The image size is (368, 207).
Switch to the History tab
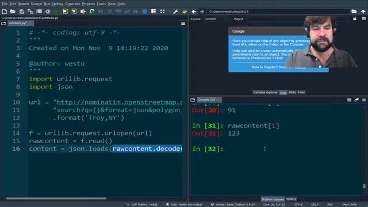click(x=292, y=199)
